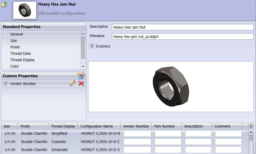The image size is (256, 154).
Task: Open the Color property
Action: (x=14, y=66)
